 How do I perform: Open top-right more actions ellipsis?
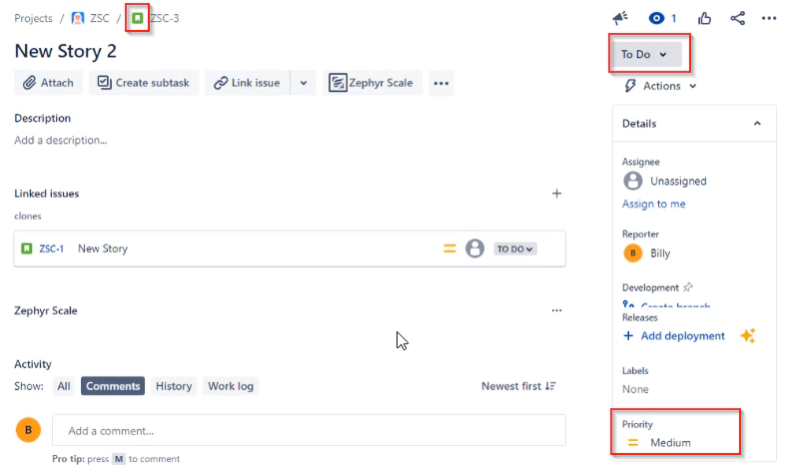(x=769, y=19)
